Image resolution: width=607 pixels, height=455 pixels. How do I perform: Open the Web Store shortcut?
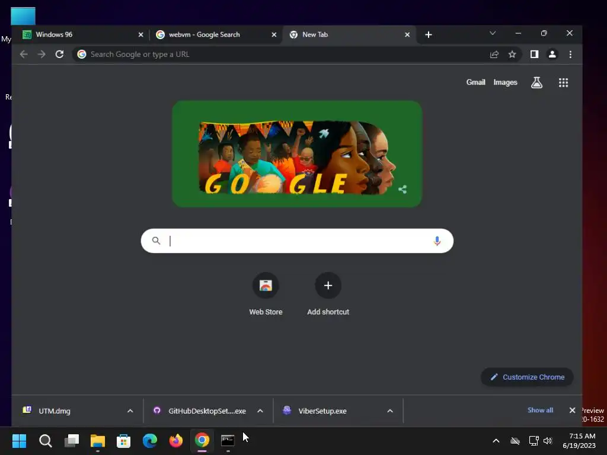(266, 294)
